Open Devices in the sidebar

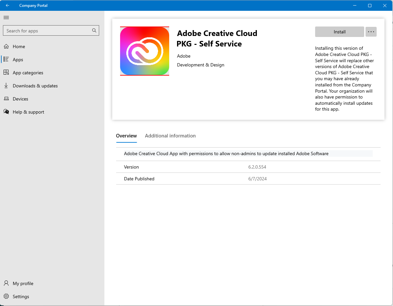pyautogui.click(x=52, y=99)
